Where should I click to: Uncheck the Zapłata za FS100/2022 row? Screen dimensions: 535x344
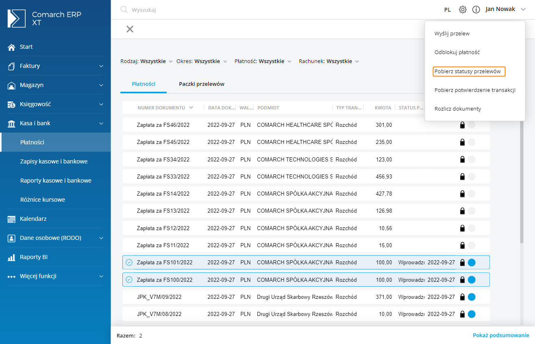(129, 280)
